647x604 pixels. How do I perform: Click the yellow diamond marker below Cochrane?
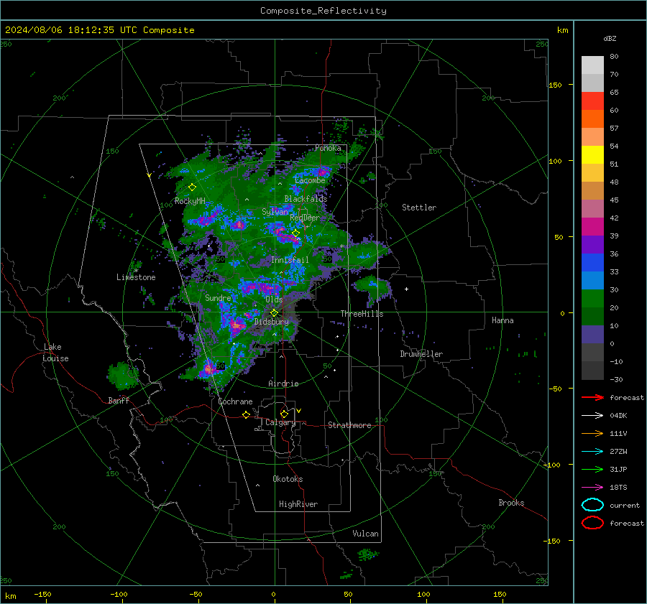point(247,414)
